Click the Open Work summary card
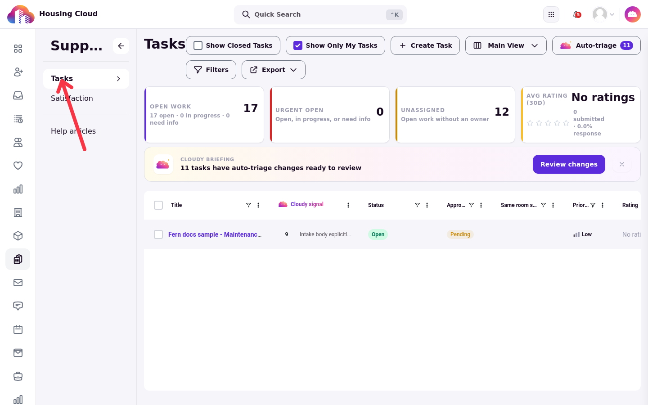 click(x=204, y=115)
